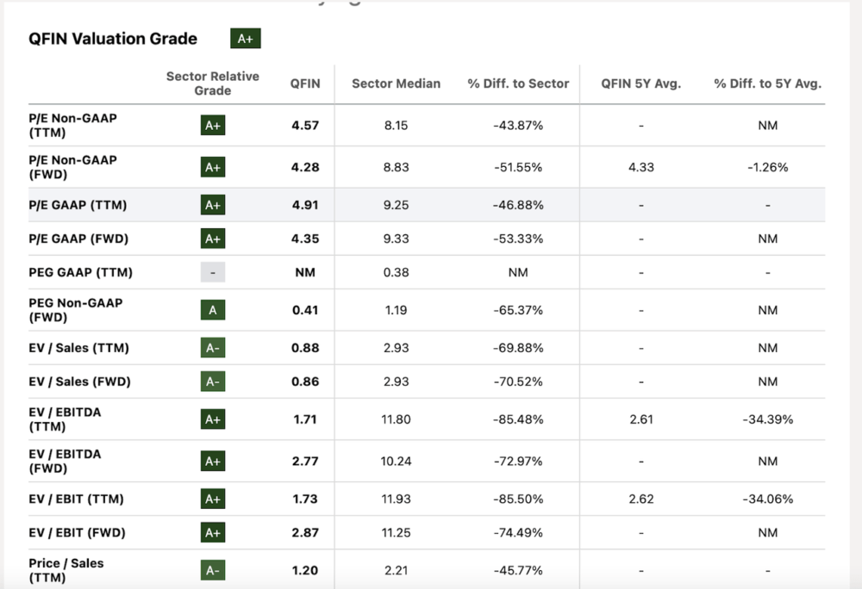Click A grade badge for PEG Non-GAAP (FWD)

(x=213, y=310)
